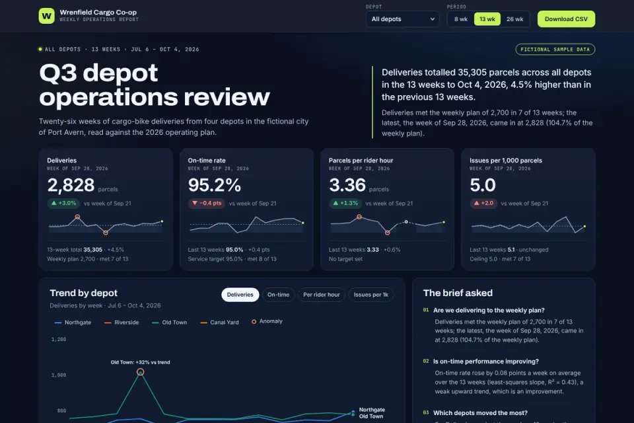Switch to the Deliveries chart tab
Image resolution: width=634 pixels, height=423 pixels.
[240, 295]
